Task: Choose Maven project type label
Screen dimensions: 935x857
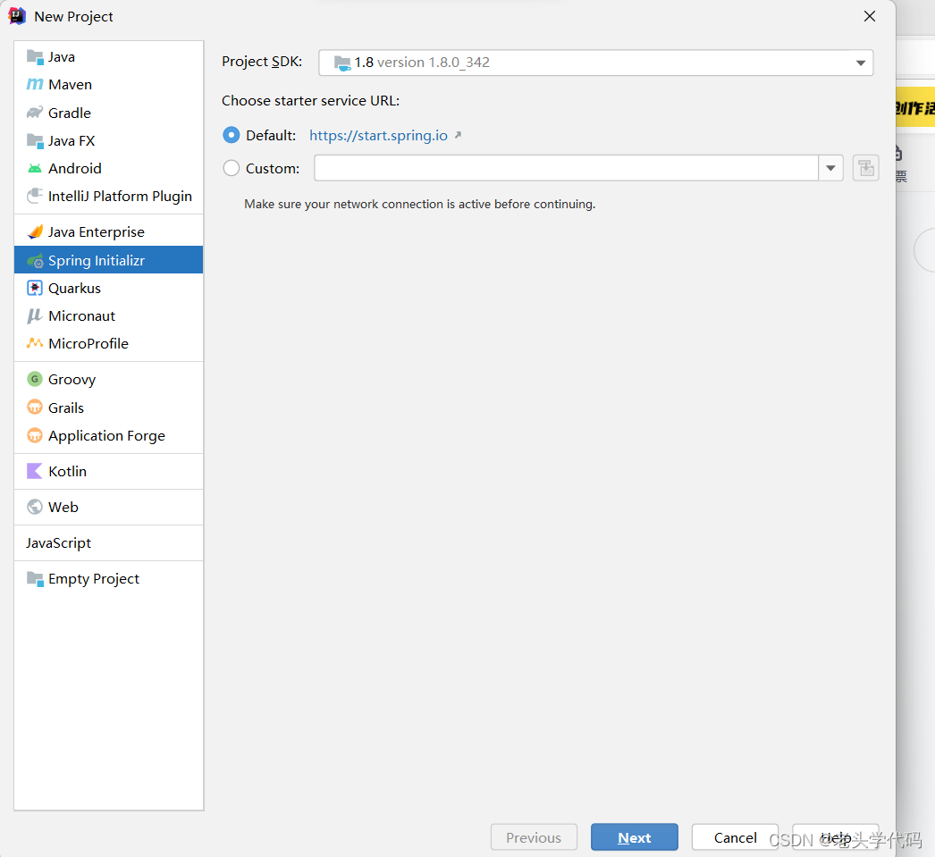Action: [x=71, y=85]
